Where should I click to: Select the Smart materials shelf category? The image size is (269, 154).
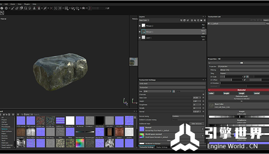pyautogui.click(x=7, y=145)
